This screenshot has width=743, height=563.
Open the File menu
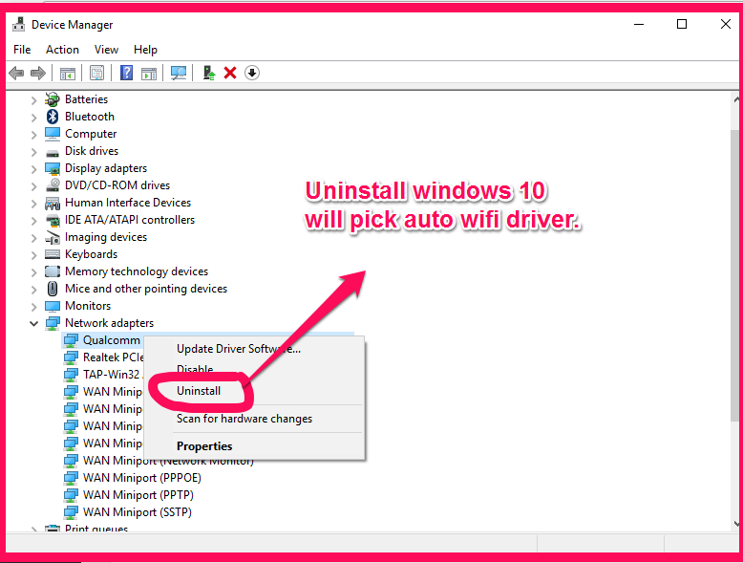click(x=22, y=50)
